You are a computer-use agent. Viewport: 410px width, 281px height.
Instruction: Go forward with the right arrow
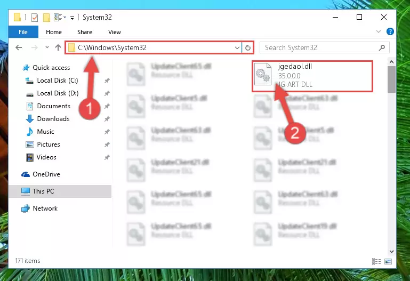tap(34, 47)
